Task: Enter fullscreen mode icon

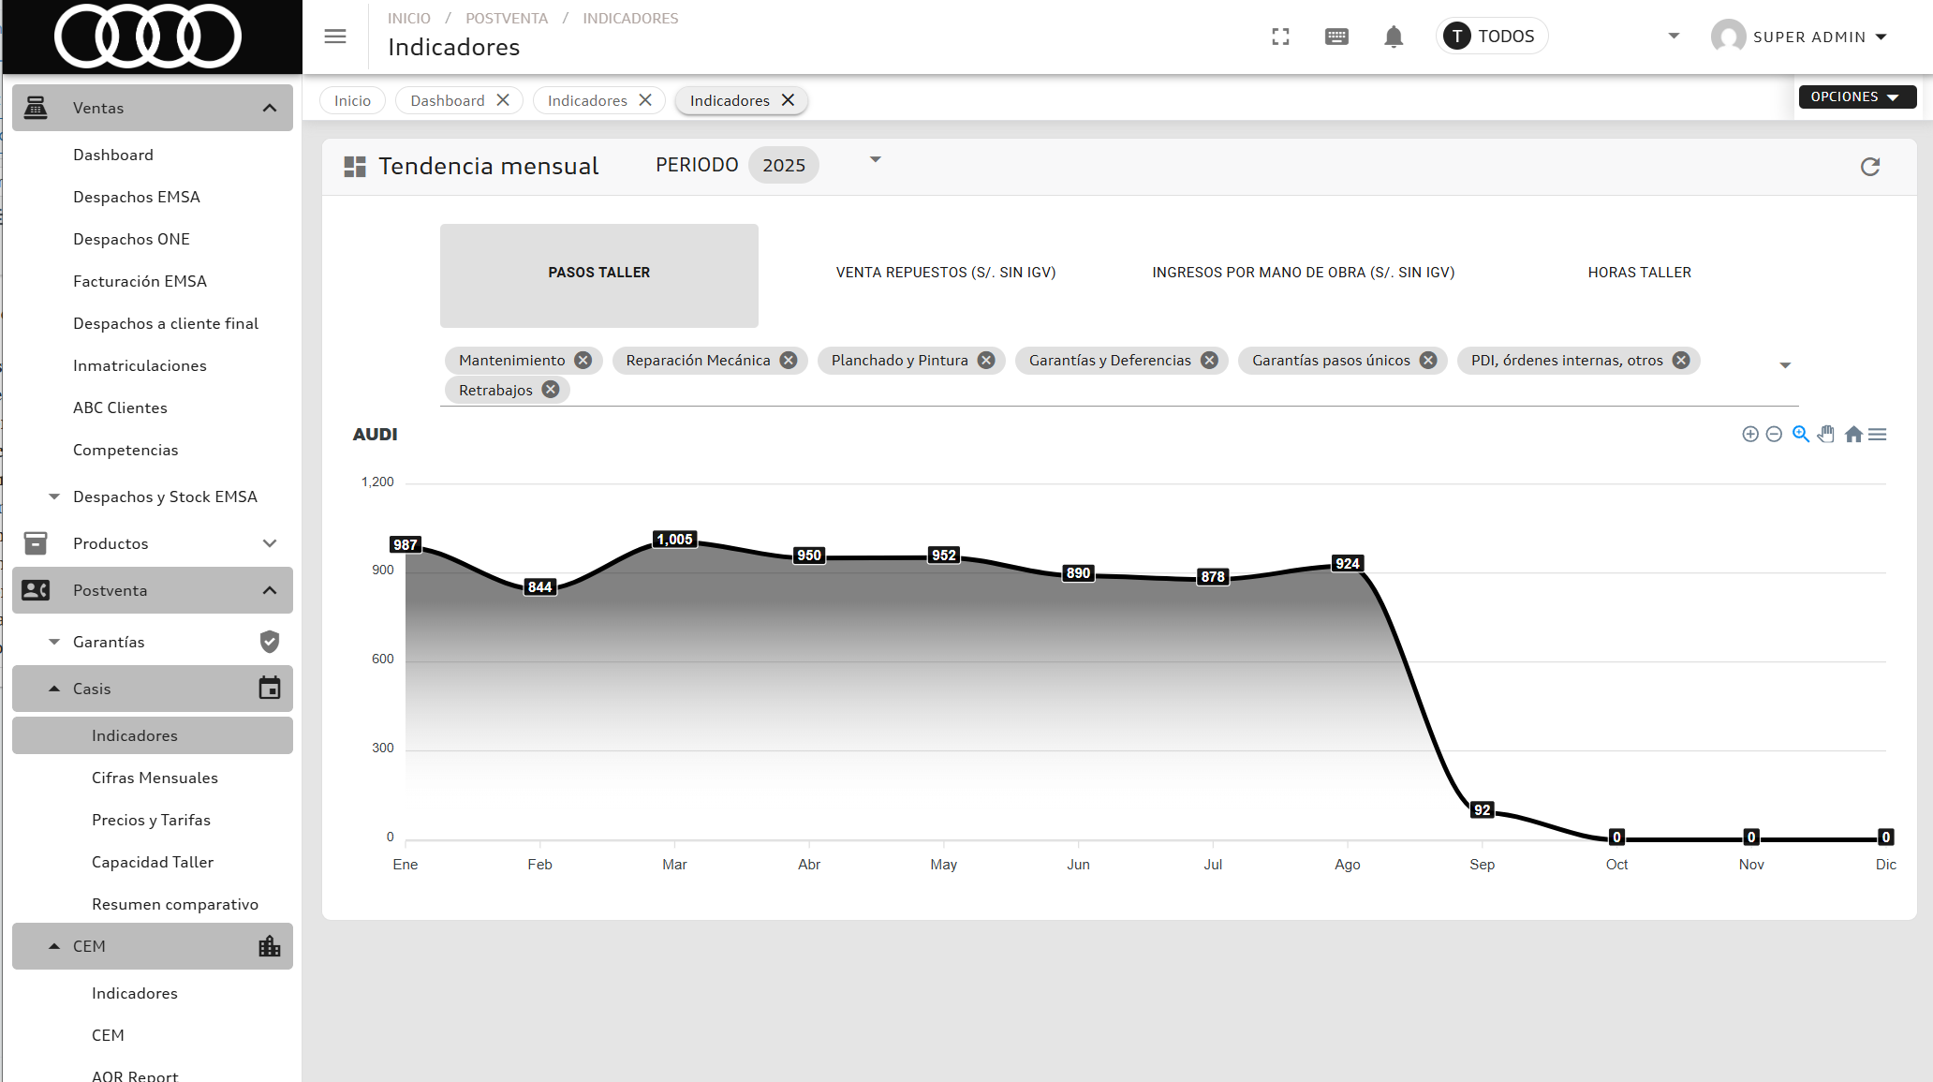Action: [1281, 37]
